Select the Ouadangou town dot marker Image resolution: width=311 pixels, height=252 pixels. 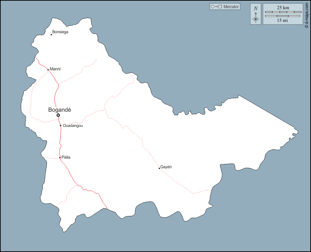coord(61,125)
